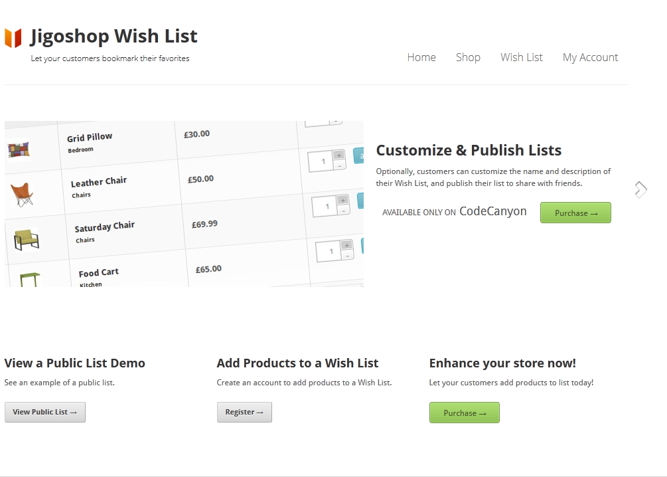Click the Add Products to a Wish List heading
Image resolution: width=667 pixels, height=477 pixels.
tap(297, 363)
